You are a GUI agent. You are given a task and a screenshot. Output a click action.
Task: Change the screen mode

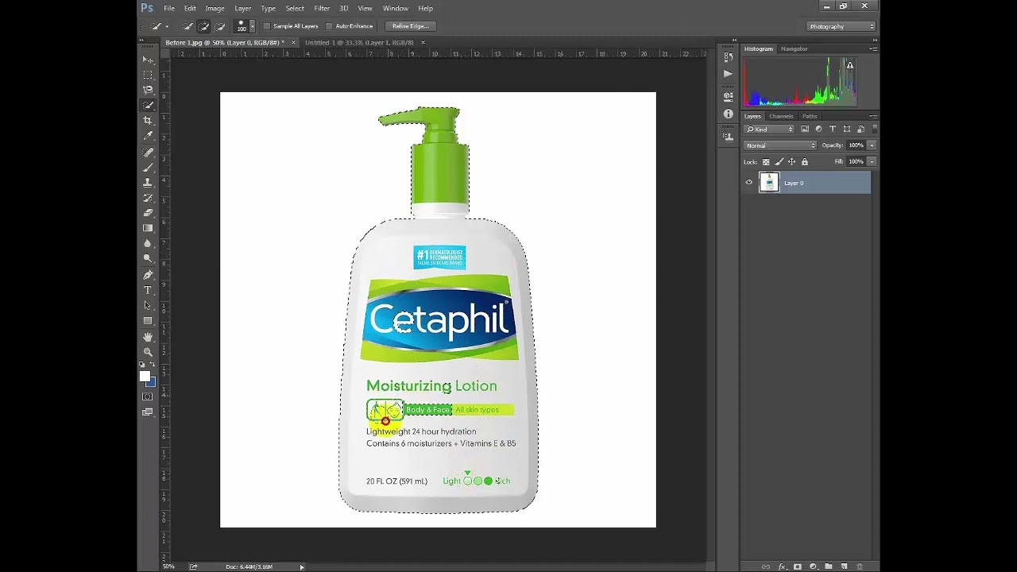click(148, 412)
